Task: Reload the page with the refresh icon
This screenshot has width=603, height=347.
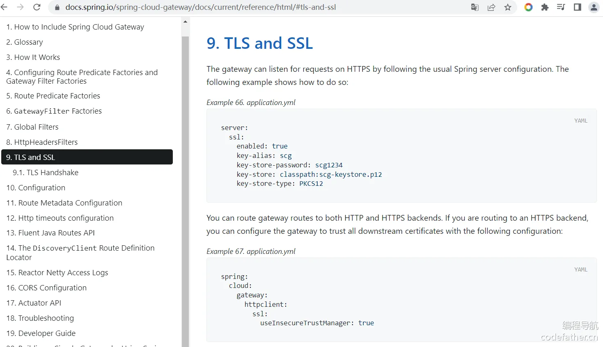Action: [x=37, y=7]
